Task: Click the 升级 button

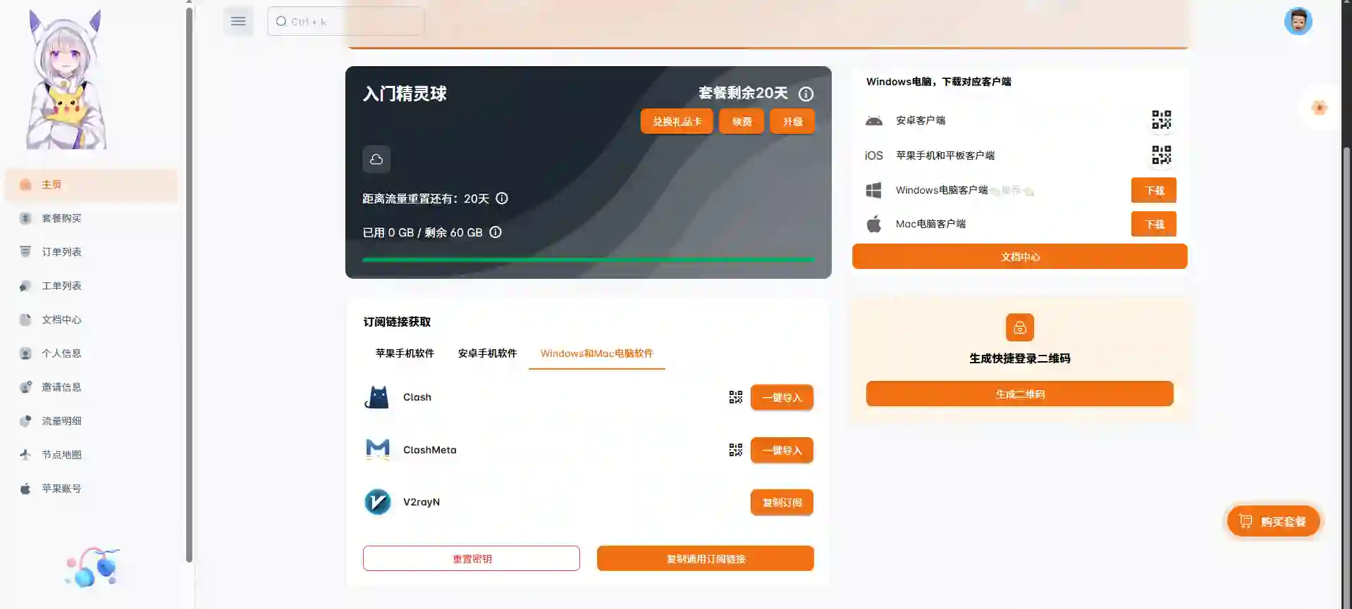Action: pos(792,121)
